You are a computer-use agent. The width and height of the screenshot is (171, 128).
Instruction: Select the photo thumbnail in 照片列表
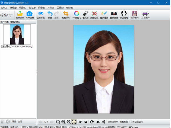point(17,35)
